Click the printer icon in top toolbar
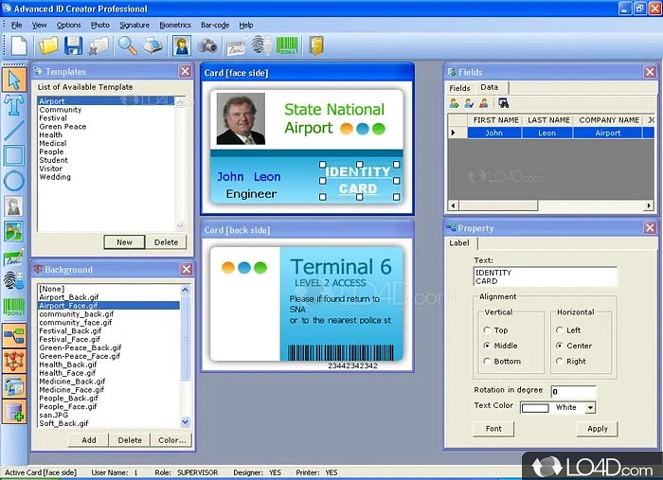The height and width of the screenshot is (480, 663). tap(152, 45)
